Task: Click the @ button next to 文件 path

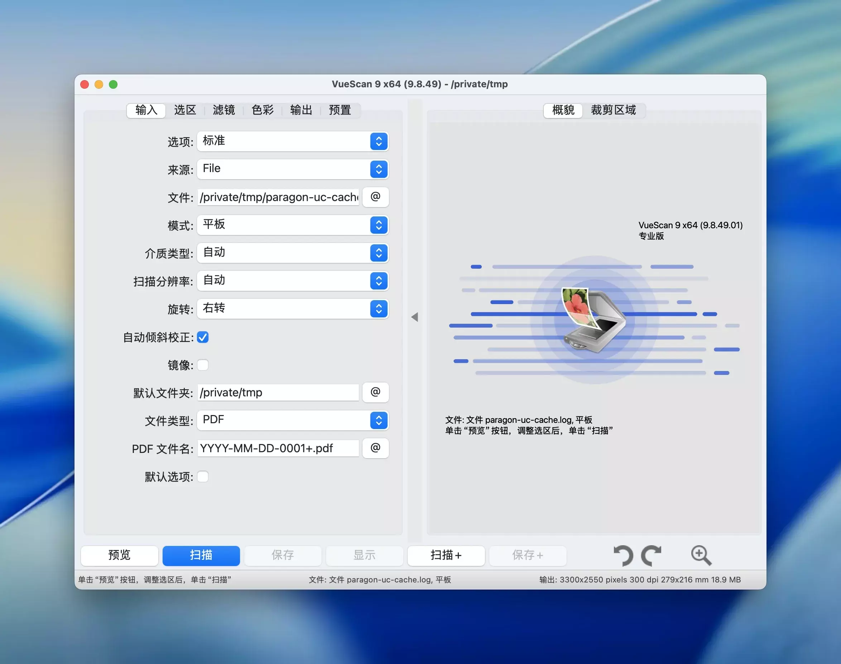Action: click(375, 197)
